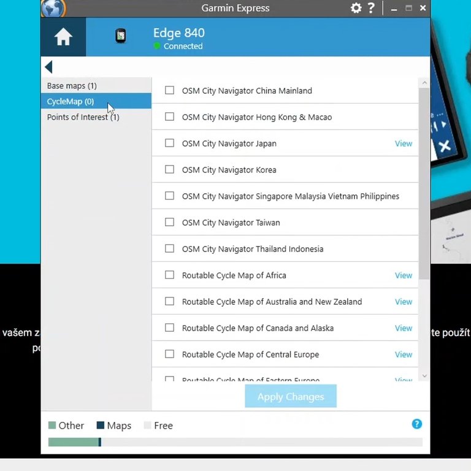Viewport: 471px width, 471px height.
Task: Open the blue storage help icon
Action: 416,424
